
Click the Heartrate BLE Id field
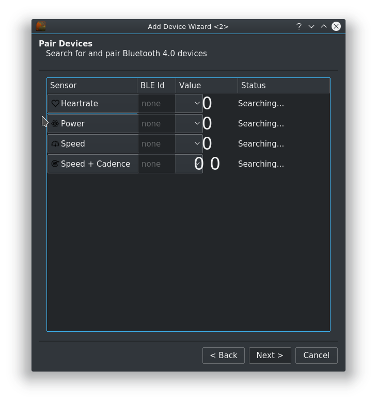[x=156, y=103]
